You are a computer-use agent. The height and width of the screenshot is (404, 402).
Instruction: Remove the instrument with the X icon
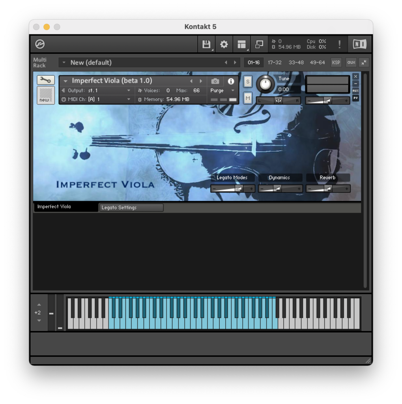355,76
